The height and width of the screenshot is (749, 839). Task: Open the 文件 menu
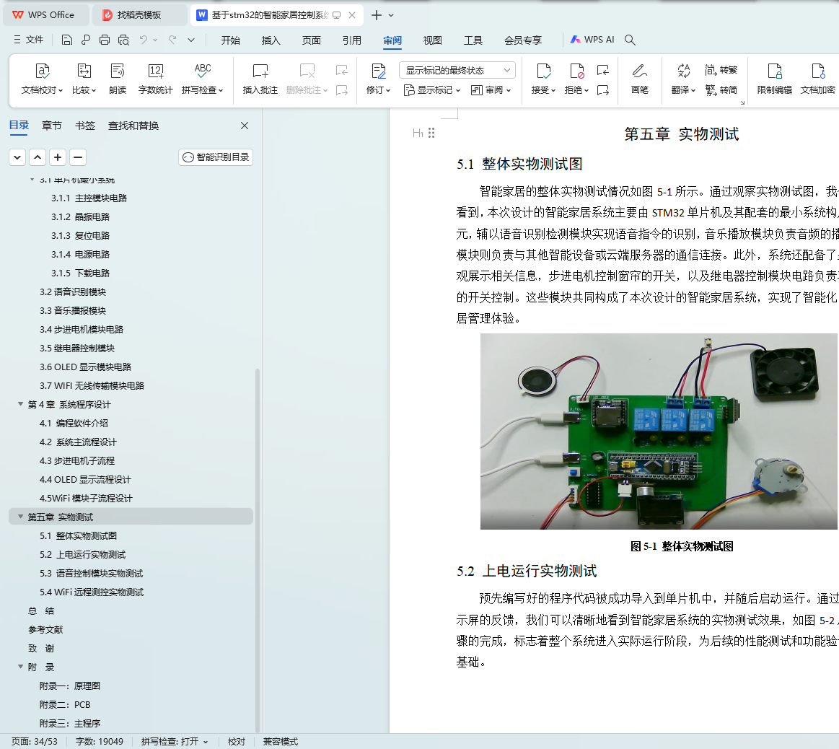[29, 40]
